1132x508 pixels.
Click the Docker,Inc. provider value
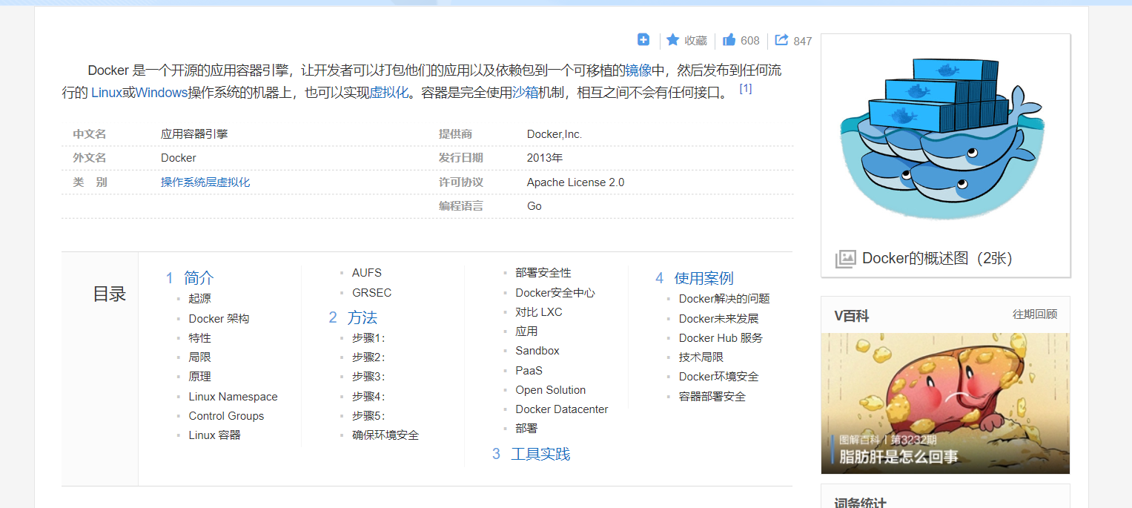point(555,134)
